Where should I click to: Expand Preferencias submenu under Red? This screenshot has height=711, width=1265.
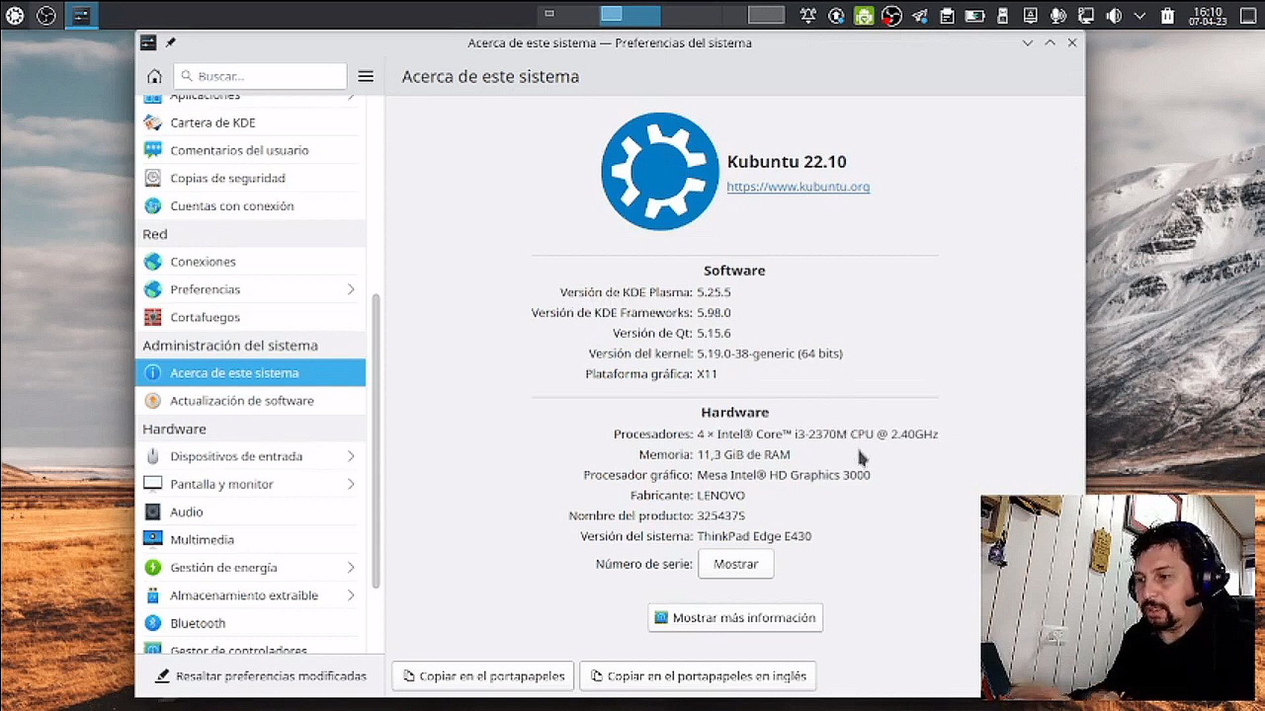coord(351,289)
